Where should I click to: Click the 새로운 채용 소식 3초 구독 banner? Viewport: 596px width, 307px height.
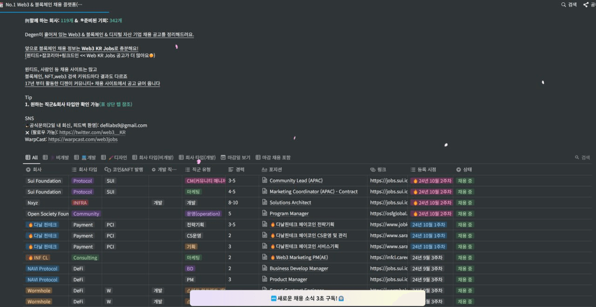[x=307, y=298]
